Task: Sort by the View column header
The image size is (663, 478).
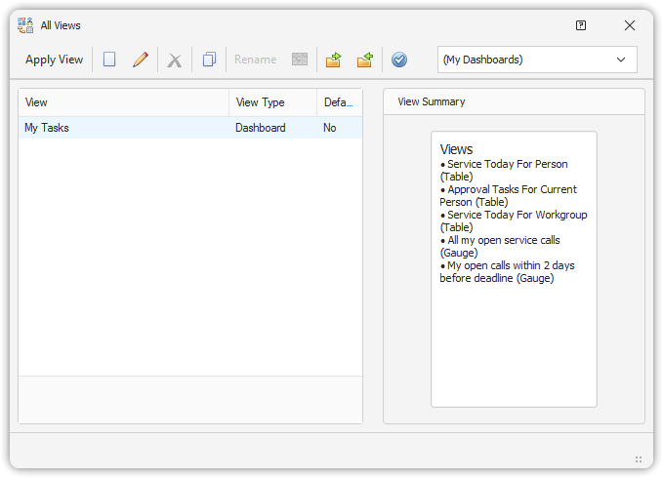Action: (124, 102)
